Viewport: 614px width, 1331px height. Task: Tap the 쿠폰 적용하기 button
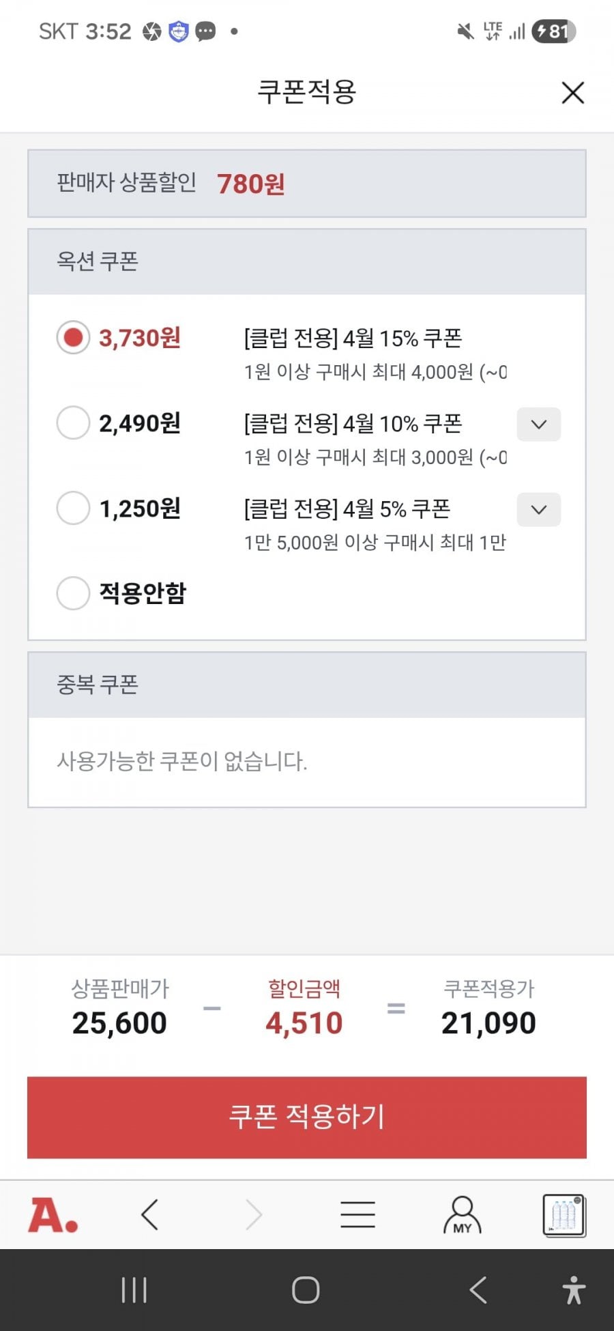point(307,1117)
